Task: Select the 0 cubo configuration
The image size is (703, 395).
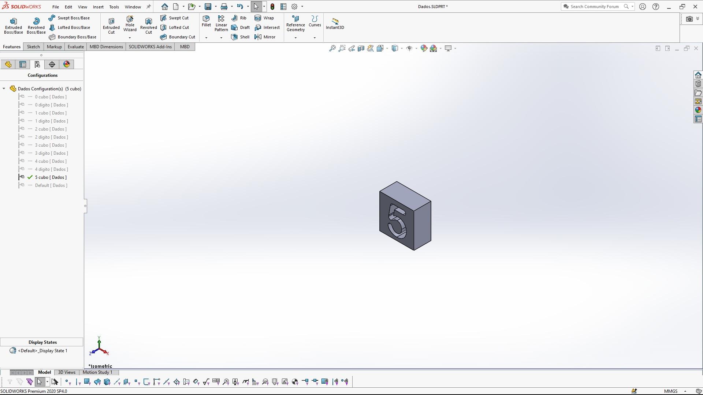Action: 51,97
